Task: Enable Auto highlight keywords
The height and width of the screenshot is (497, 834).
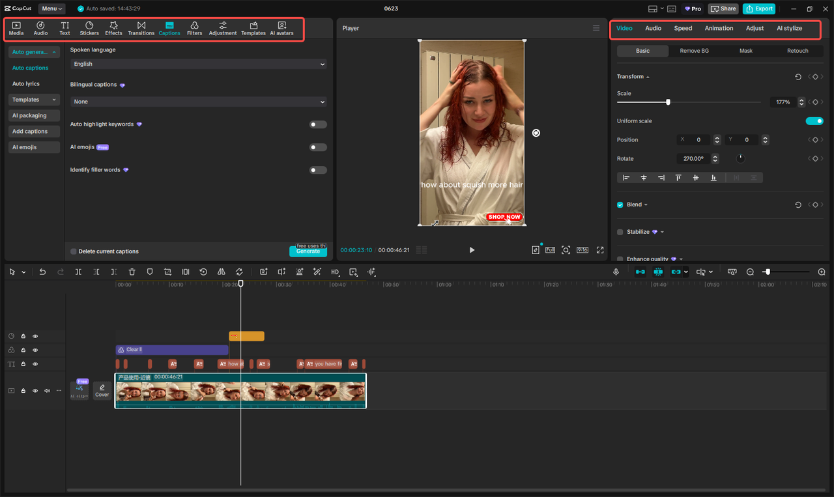Action: 317,124
